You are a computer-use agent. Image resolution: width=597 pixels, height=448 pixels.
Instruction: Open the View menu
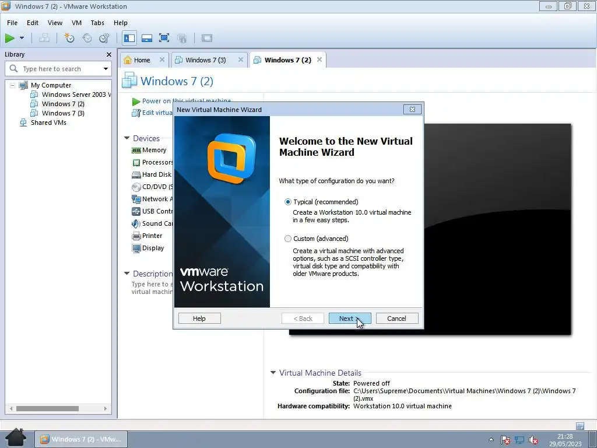(55, 23)
